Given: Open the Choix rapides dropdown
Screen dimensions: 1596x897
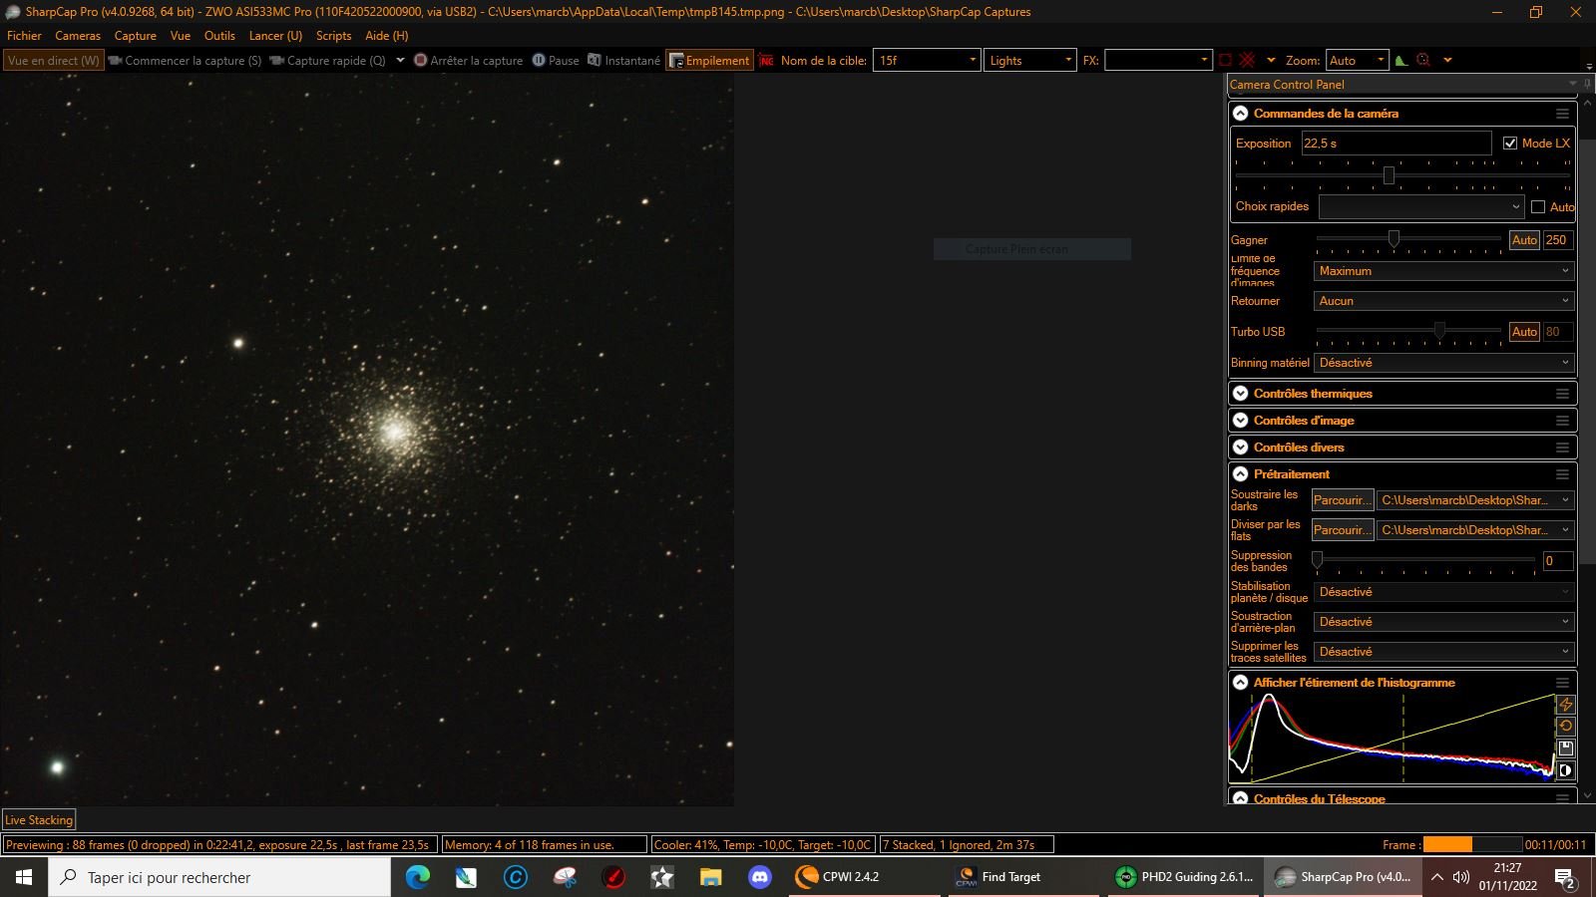Looking at the screenshot, I should click(1421, 207).
